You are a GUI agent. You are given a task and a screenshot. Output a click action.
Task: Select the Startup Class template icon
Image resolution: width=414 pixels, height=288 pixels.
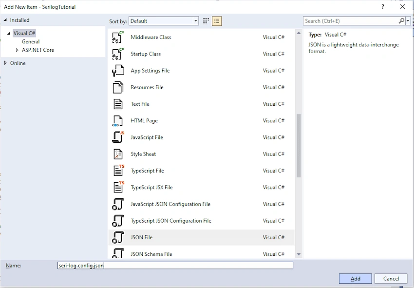coord(118,54)
